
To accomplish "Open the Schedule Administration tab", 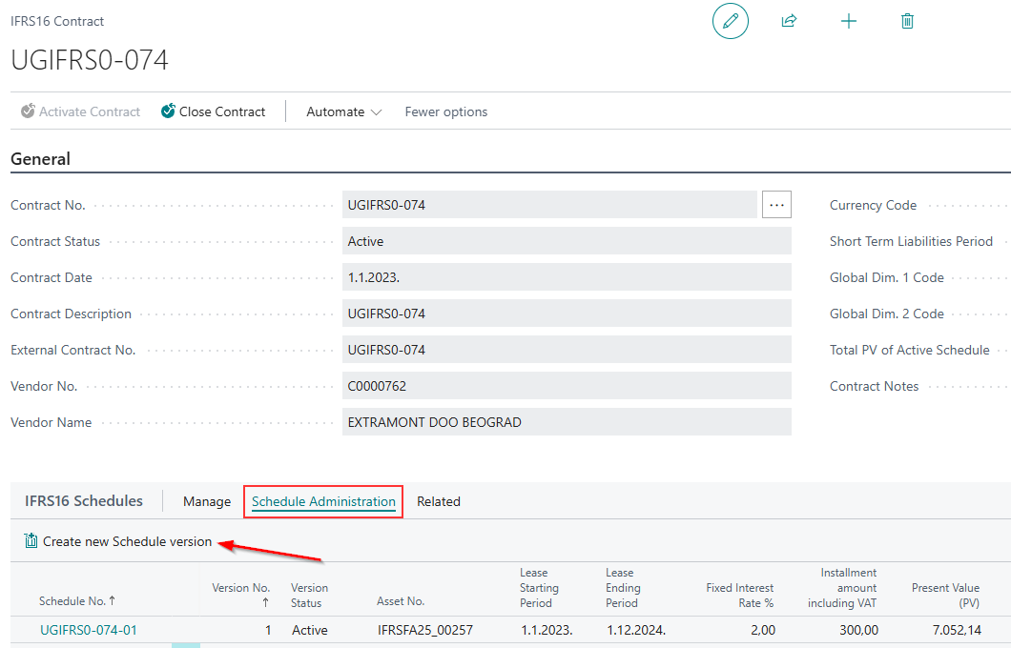I will tap(323, 502).
